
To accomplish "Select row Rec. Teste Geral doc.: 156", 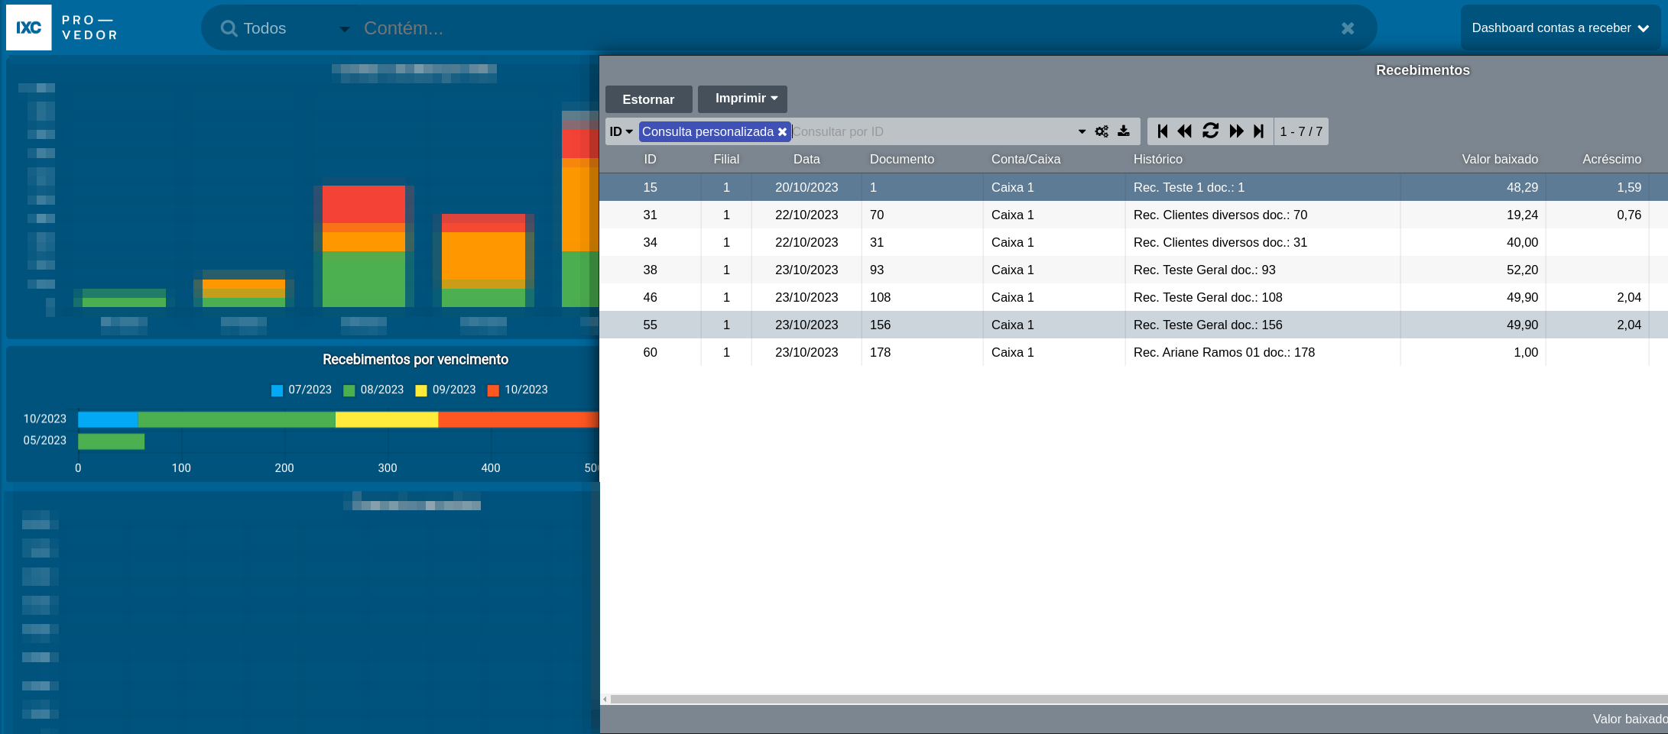I will point(1134,325).
